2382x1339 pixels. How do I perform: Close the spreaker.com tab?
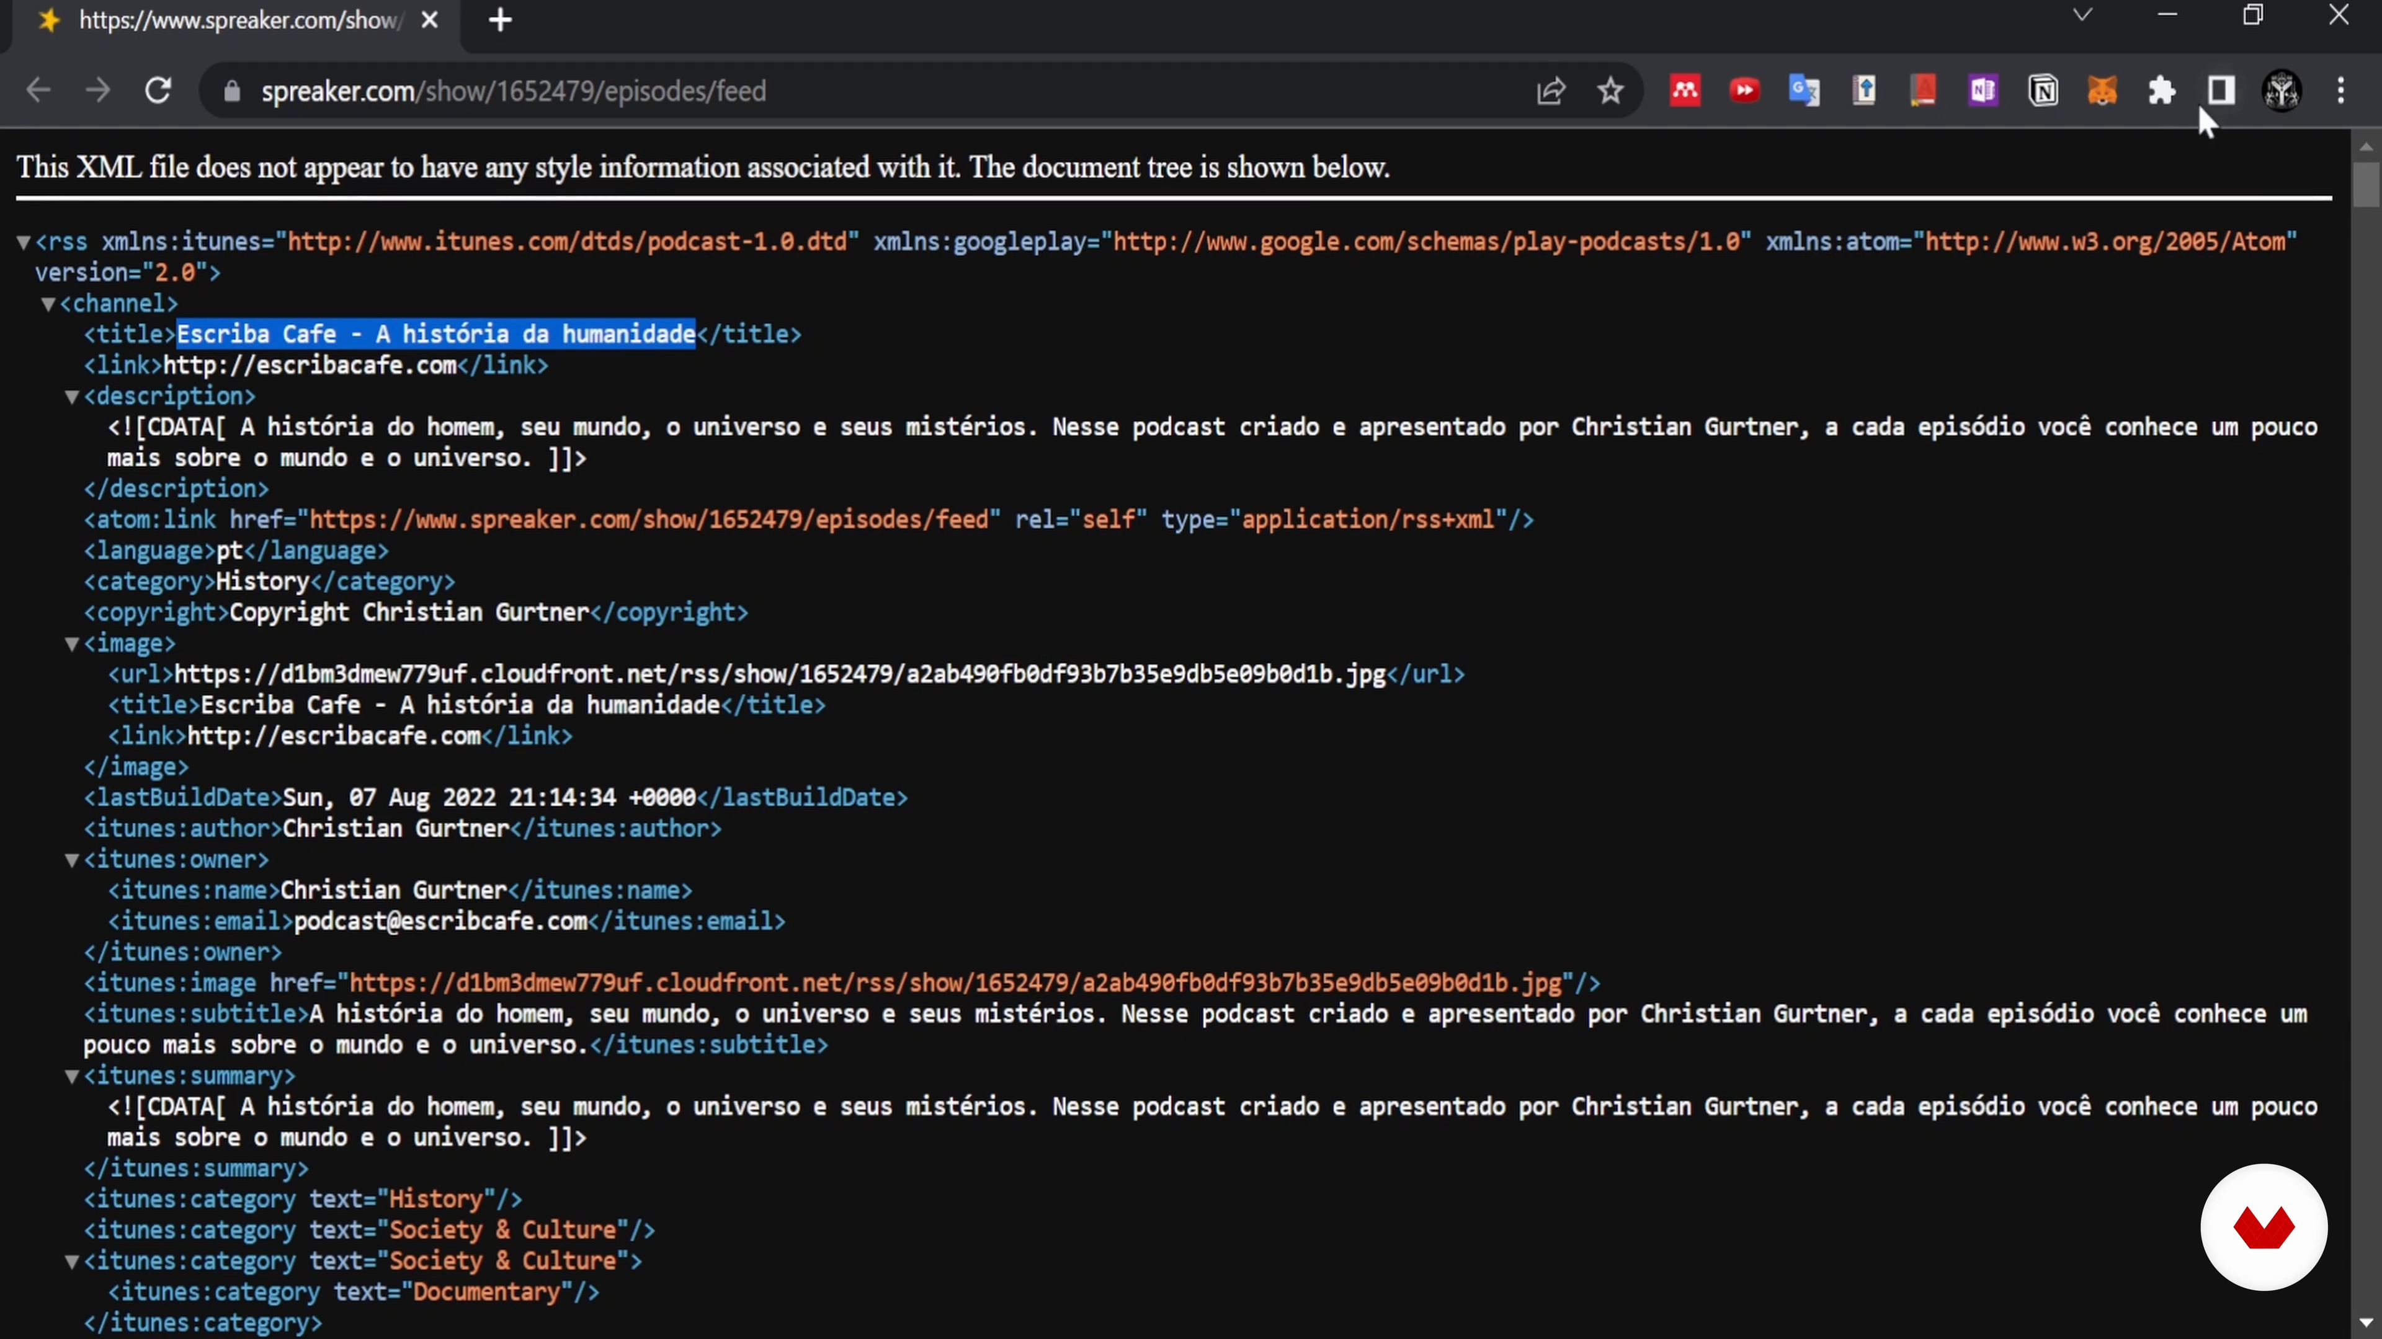coord(429,20)
